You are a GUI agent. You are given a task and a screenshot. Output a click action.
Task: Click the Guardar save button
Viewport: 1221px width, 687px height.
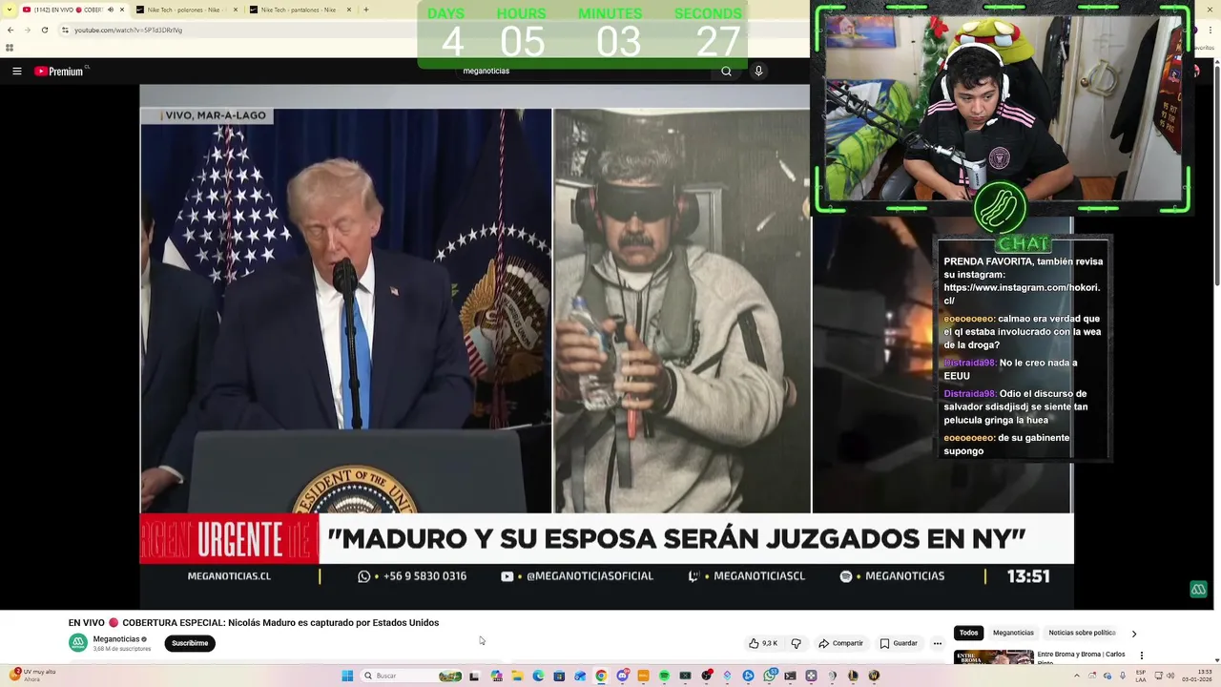click(x=899, y=643)
